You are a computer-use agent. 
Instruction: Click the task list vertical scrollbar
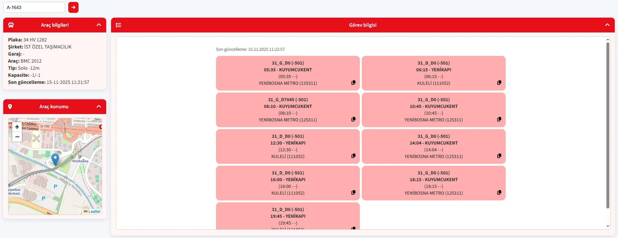coord(608,125)
